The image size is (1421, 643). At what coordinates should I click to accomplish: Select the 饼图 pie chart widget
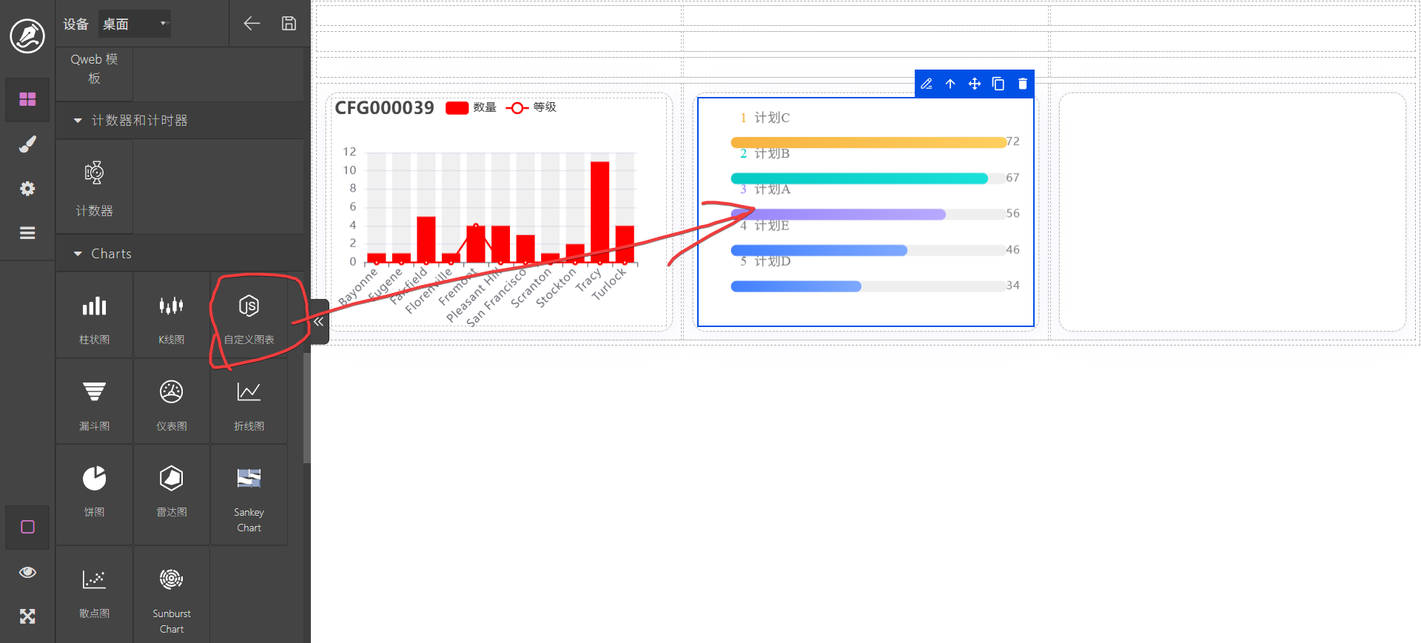point(94,488)
